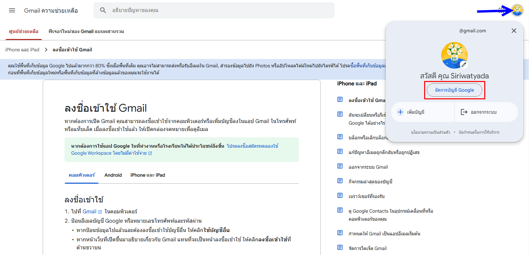Click article icon beside ฉันจะเปลี่ยนหรือรีเซ็ต item
Viewport: 529px width, 255px height.
point(340,114)
